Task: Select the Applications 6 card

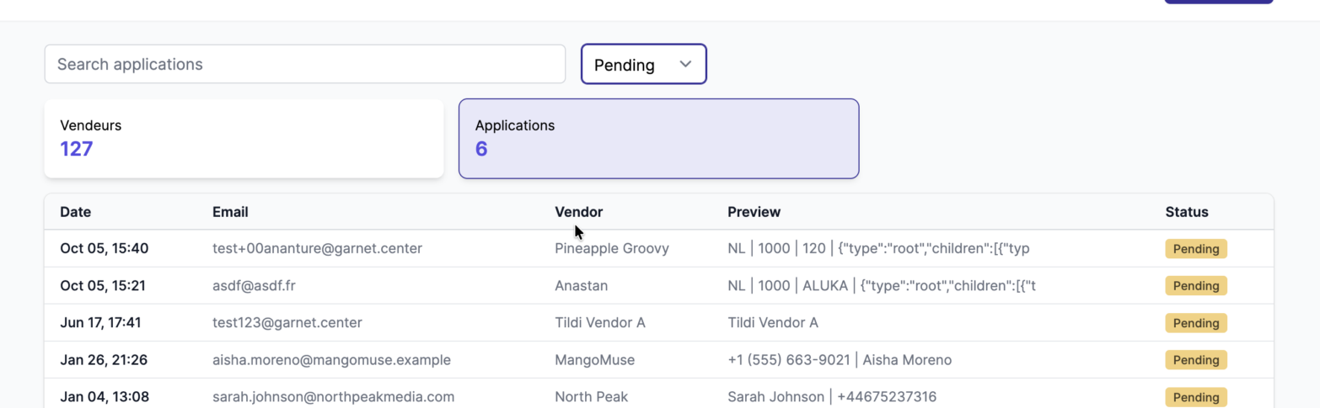Action: [x=658, y=138]
